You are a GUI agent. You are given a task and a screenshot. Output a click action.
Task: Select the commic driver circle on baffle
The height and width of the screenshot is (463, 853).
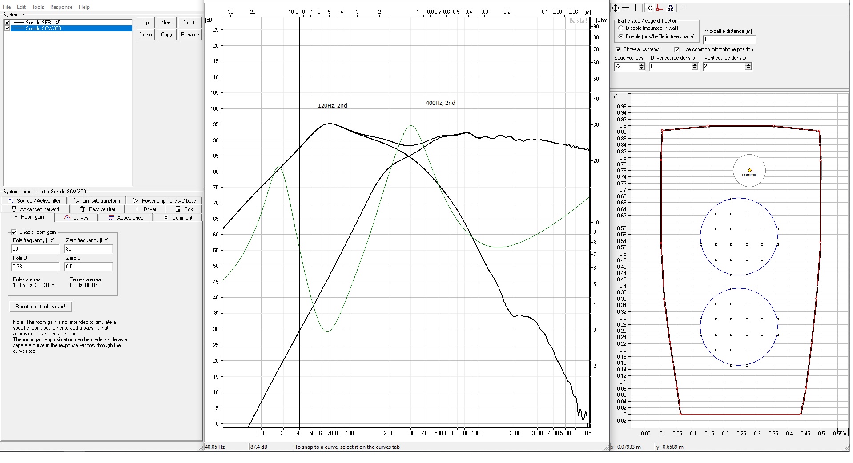click(x=749, y=171)
